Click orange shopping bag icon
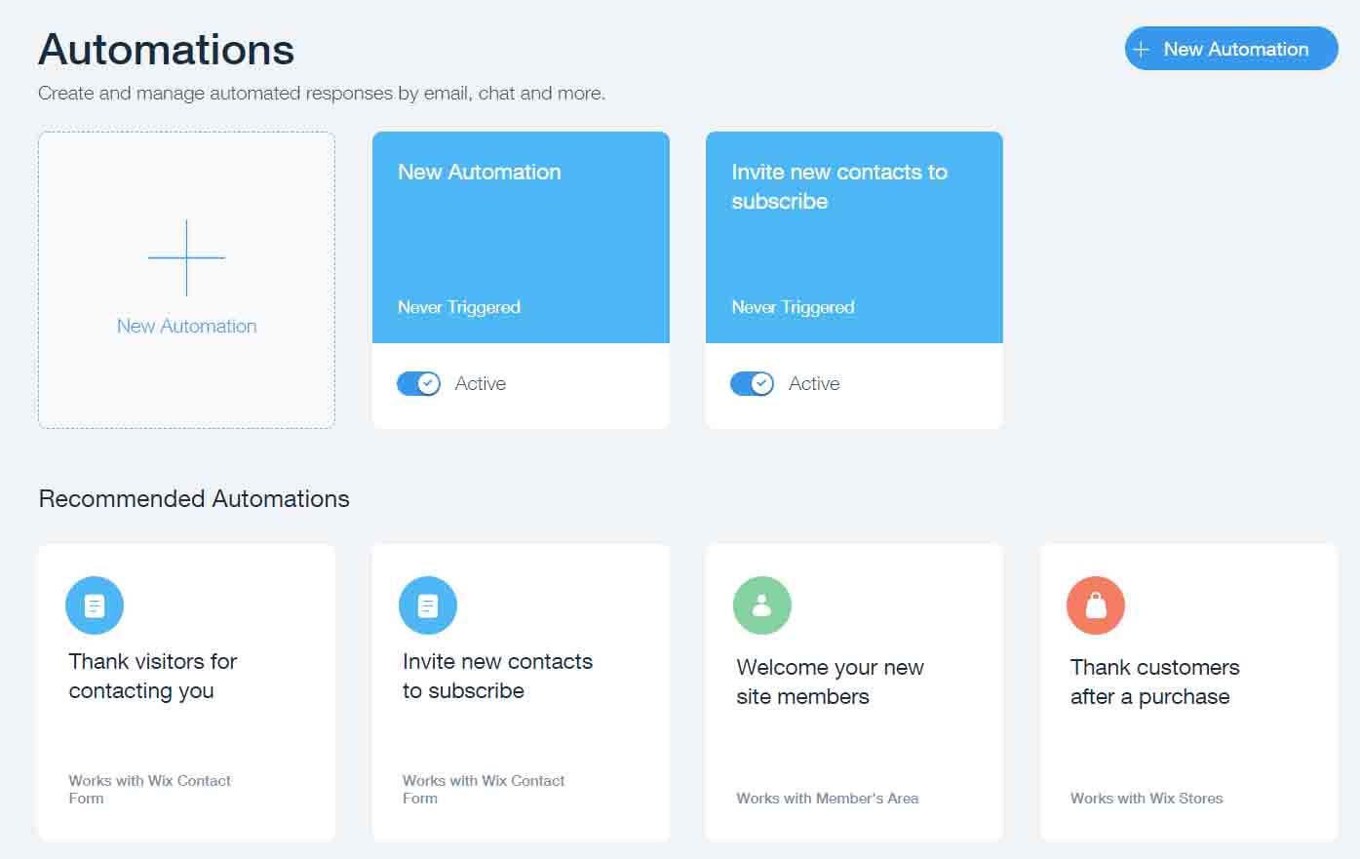This screenshot has height=859, width=1360. tap(1096, 605)
